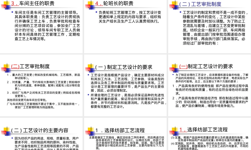This screenshot has height=150, width=251.
Task: Open the 制定工艺设计的要求 slide beginning 为了制定合理的工艺设计
Action: tap(209, 85)
